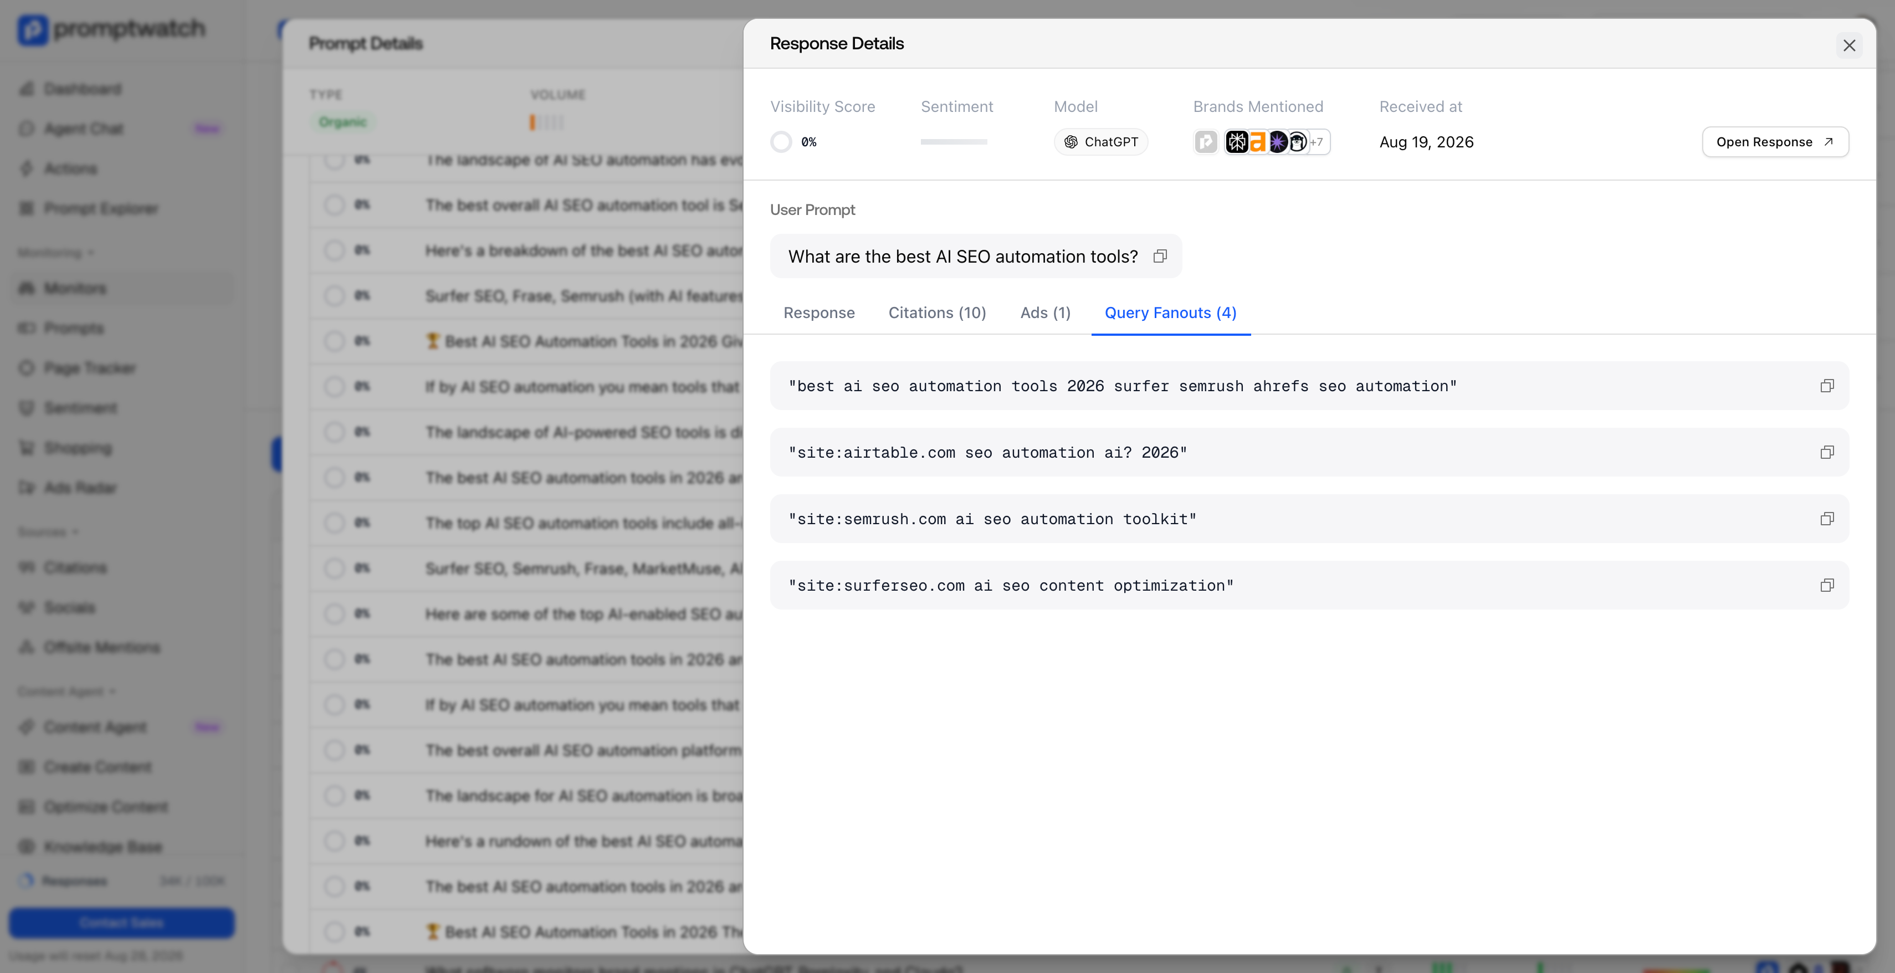This screenshot has height=973, width=1895.
Task: Open the 'The best overall AI SEO automation platform' row
Action: [x=526, y=750]
